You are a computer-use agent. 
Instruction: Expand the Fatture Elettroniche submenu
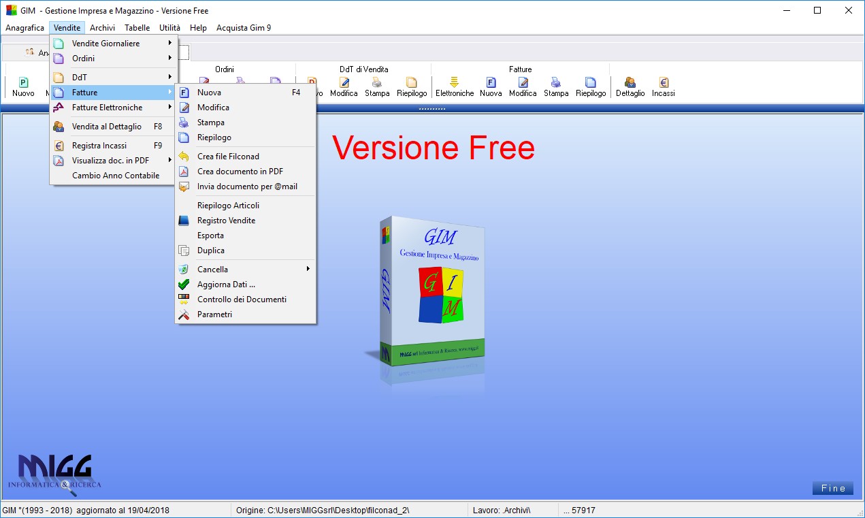pyautogui.click(x=113, y=108)
